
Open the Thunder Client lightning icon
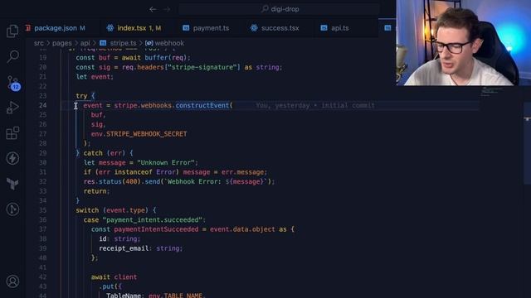(x=12, y=158)
